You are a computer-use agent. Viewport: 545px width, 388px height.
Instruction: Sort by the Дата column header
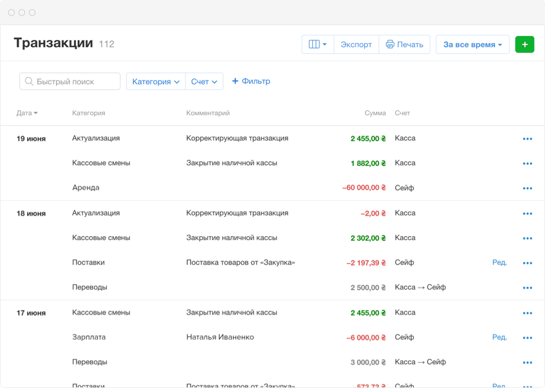(27, 113)
